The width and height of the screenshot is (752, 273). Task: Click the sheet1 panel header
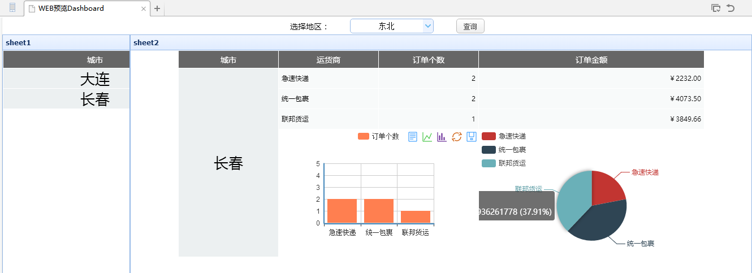[x=66, y=42]
